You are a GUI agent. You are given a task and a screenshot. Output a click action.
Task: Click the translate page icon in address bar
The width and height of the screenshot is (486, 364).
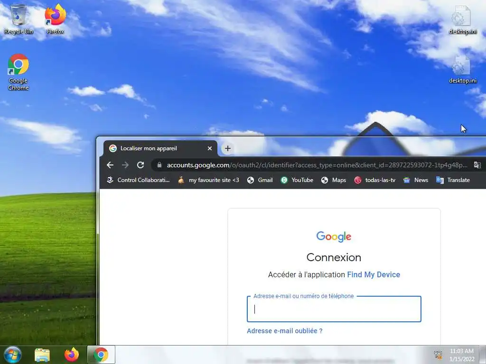[477, 165]
